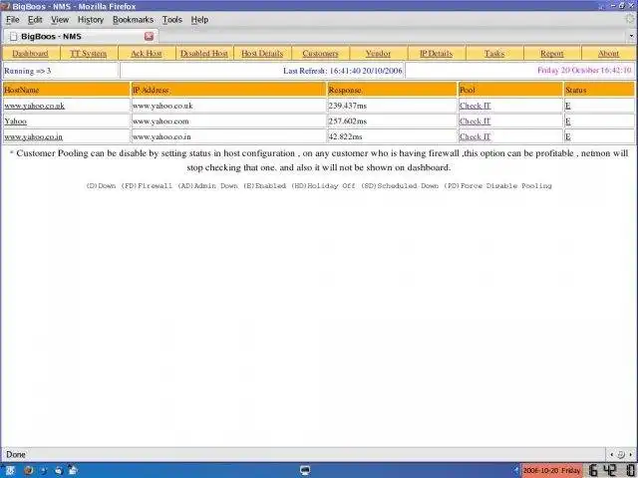Click the home folder icon in taskbar

[x=72, y=470]
